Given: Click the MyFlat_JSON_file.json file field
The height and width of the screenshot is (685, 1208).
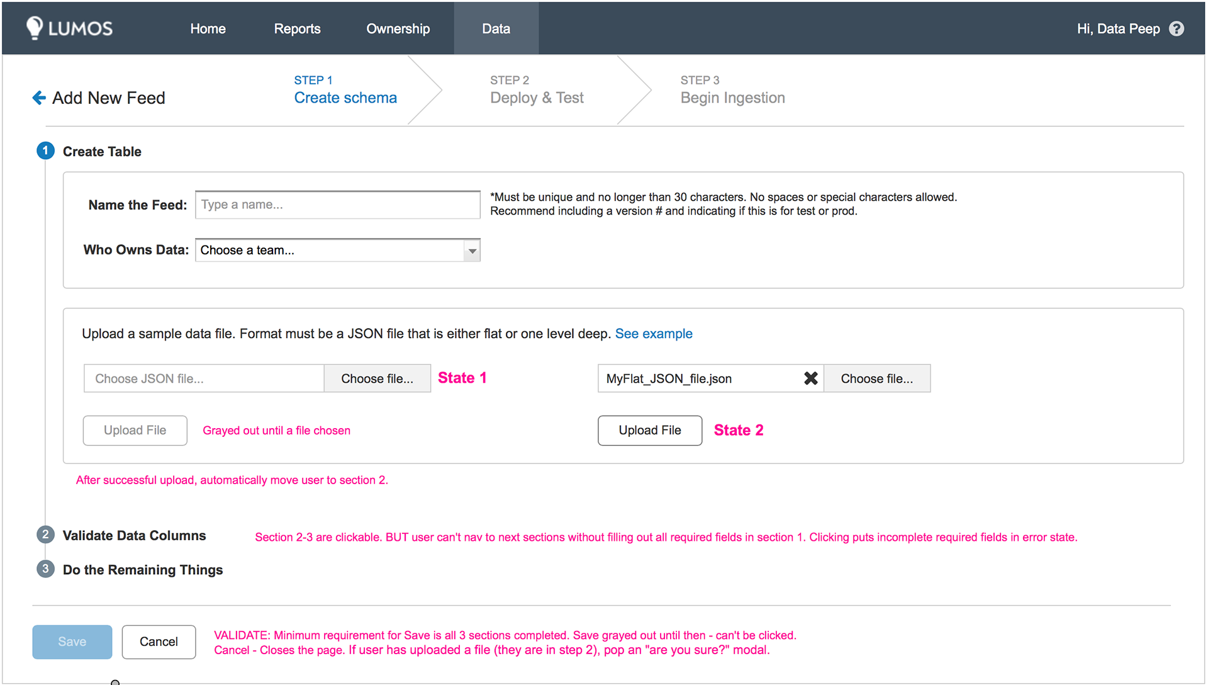Looking at the screenshot, I should pyautogui.click(x=710, y=378).
